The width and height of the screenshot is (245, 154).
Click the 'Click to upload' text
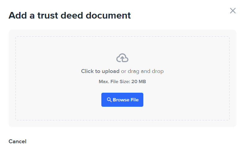[100, 71]
